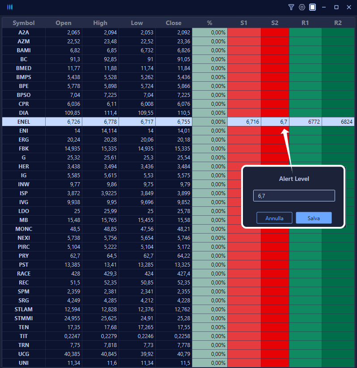
Task: Select the BMPS symbol cell
Action: coord(24,77)
